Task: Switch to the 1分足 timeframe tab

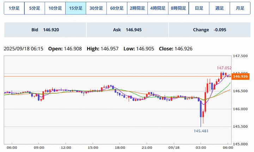Action: tap(14, 8)
